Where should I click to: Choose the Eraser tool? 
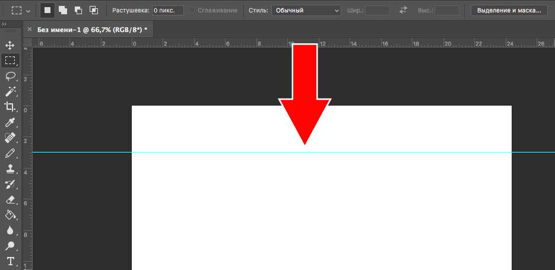[10, 199]
